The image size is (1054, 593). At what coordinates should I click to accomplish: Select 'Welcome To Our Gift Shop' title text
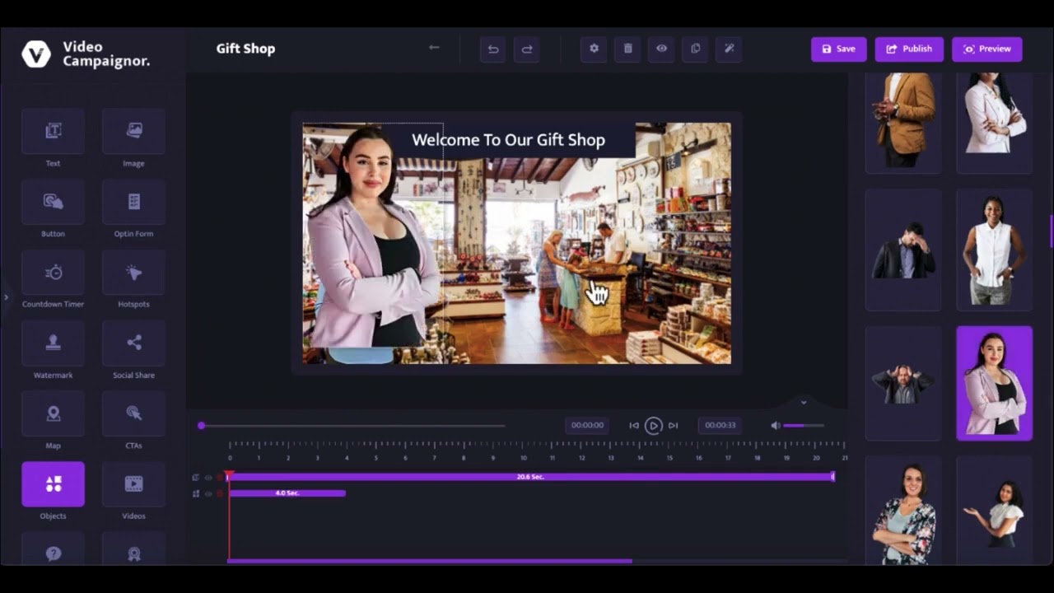coord(508,140)
